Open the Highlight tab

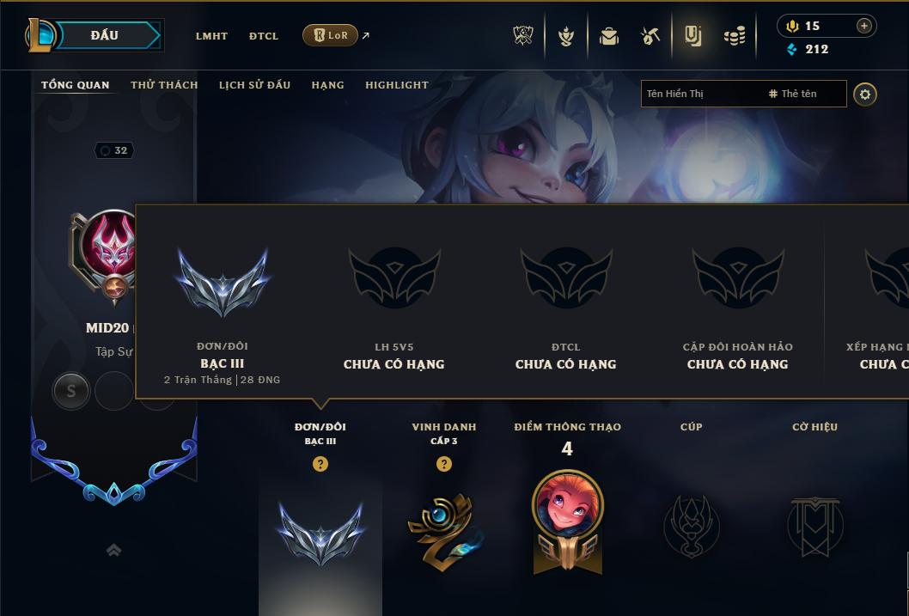[397, 84]
